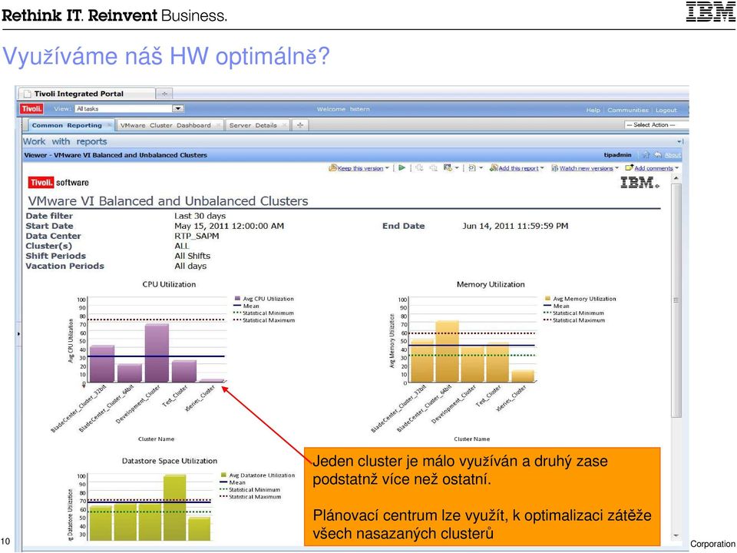The width and height of the screenshot is (737, 553).
Task: Expand the Add this report dropdown arrow
Action: coord(542,168)
